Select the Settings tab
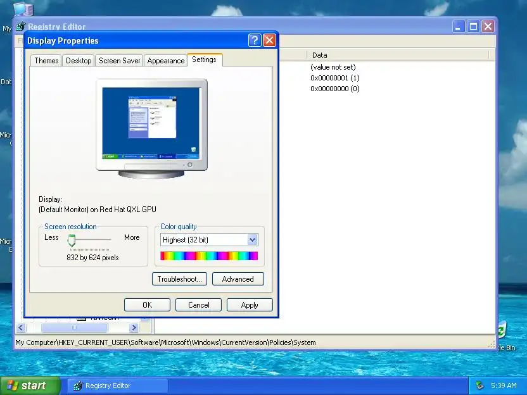Viewport: 527px width, 395px height. click(205, 60)
